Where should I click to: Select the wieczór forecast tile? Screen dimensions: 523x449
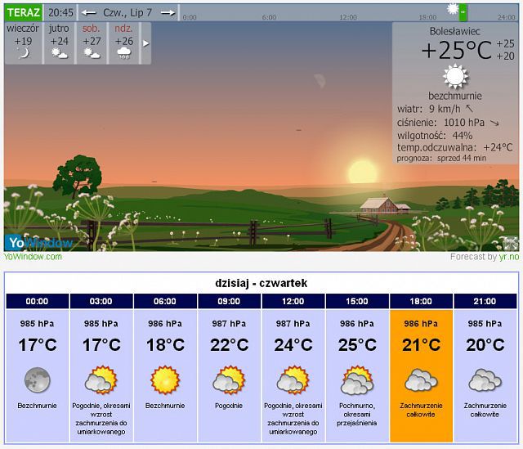pyautogui.click(x=23, y=43)
